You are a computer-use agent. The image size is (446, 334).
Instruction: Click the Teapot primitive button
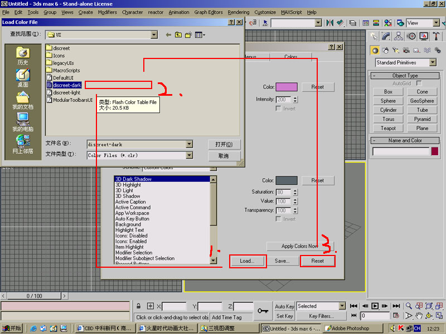pos(388,128)
